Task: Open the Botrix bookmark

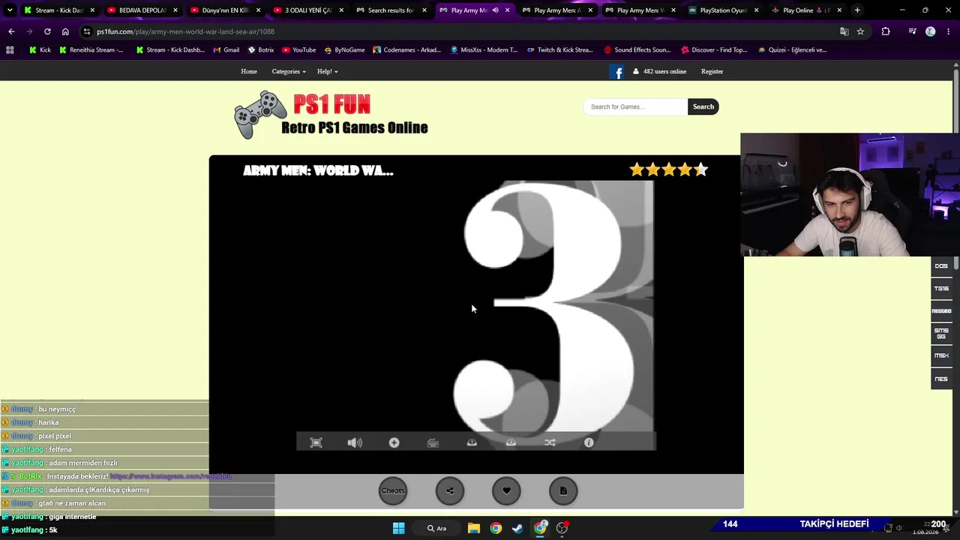Action: 261,50
